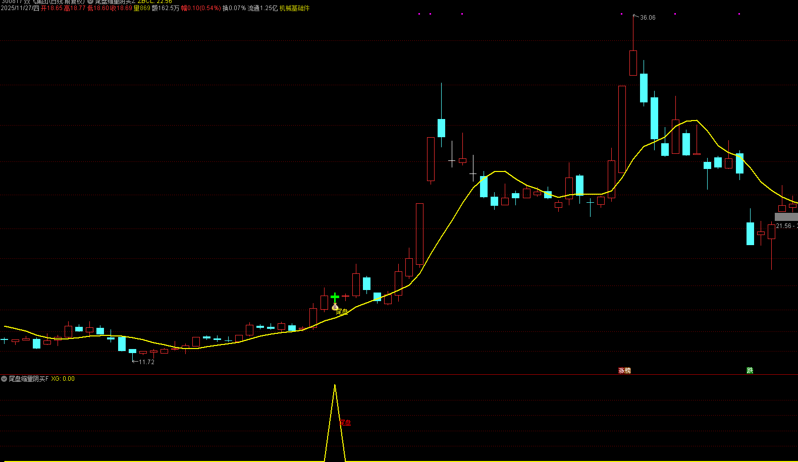Click the change 幅0.10(0.54%)

[201, 9]
